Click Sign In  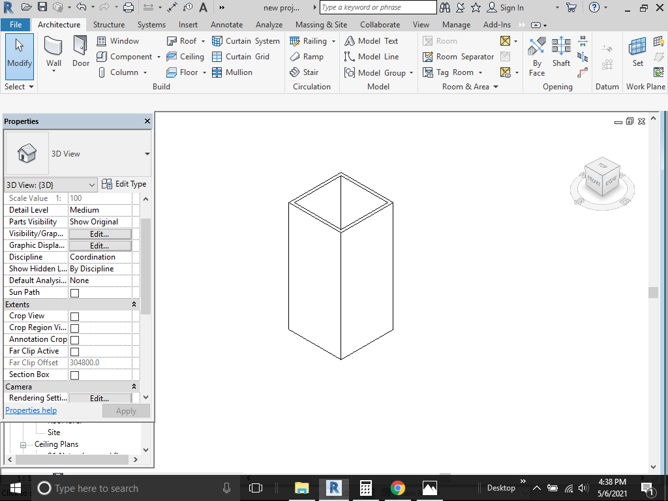click(506, 8)
